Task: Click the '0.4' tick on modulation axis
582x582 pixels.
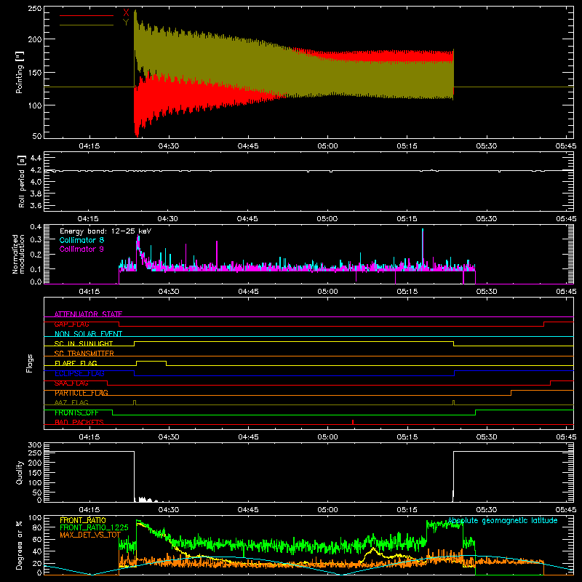Action: pos(36,227)
